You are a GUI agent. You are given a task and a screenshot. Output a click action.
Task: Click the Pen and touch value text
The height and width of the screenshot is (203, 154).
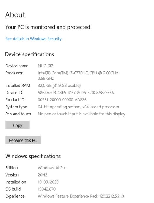click(x=81, y=114)
